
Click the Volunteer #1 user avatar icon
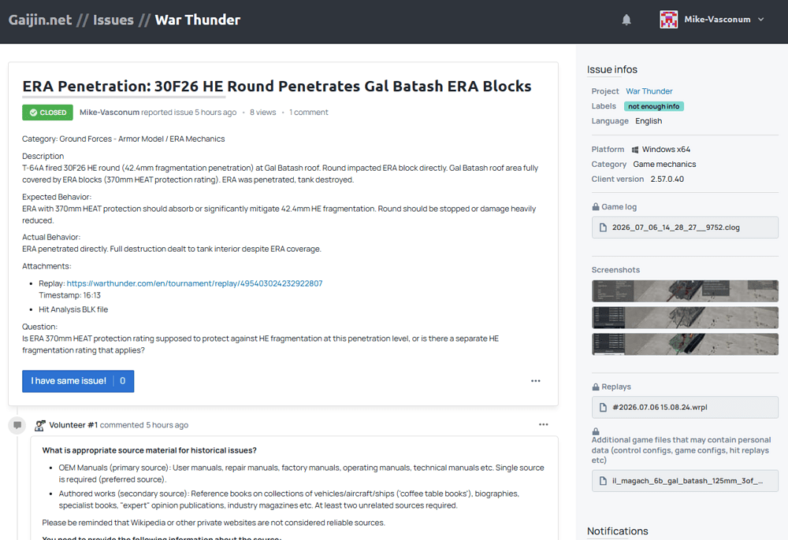(x=39, y=425)
